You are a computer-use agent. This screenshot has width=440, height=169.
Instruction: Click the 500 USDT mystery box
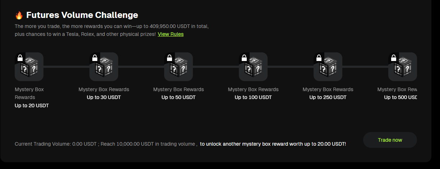click(403, 67)
